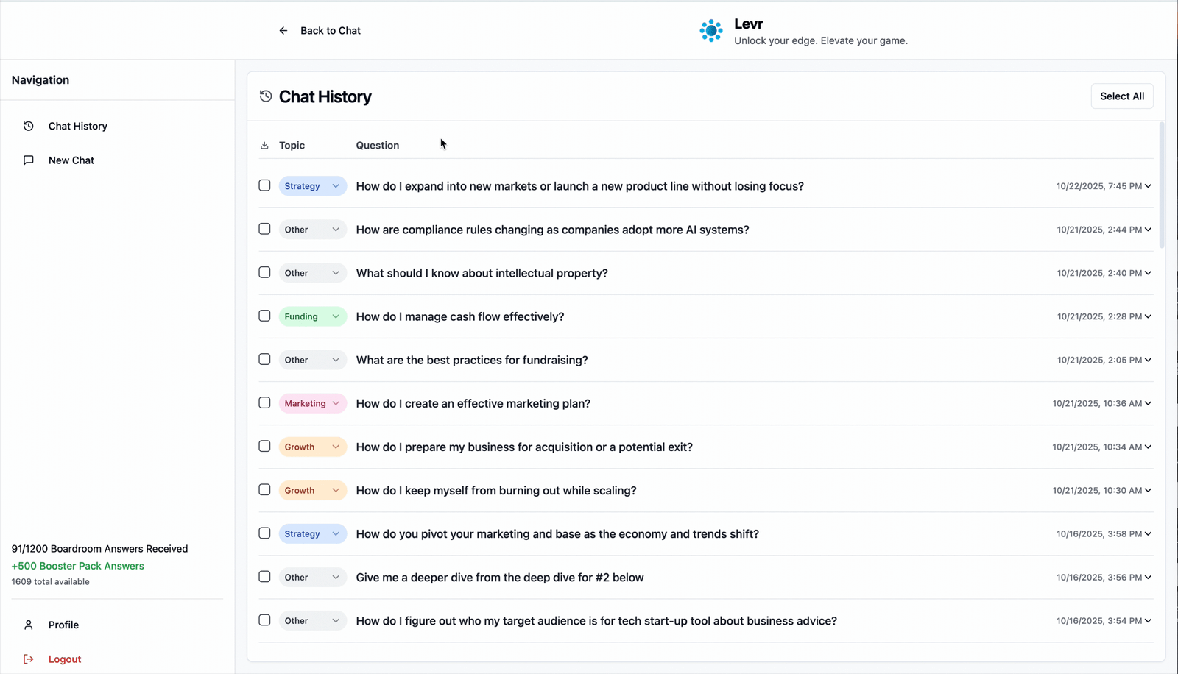Viewport: 1178px width, 674px height.
Task: Click the Profile person icon
Action: click(x=29, y=625)
